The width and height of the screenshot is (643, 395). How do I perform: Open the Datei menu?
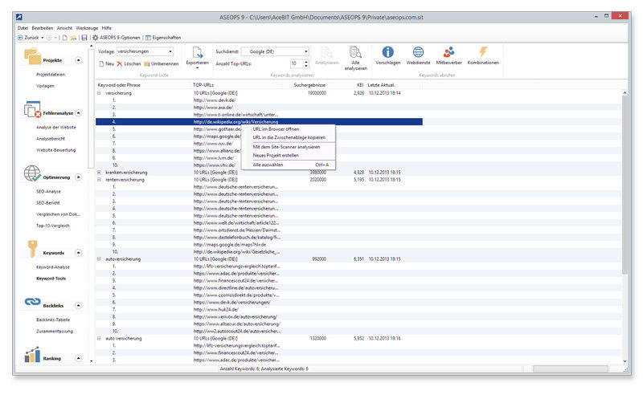(x=23, y=28)
